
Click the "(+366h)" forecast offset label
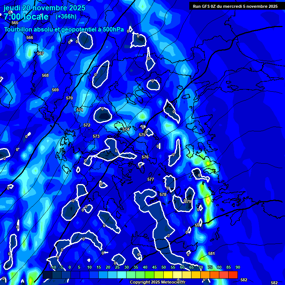click(66, 17)
